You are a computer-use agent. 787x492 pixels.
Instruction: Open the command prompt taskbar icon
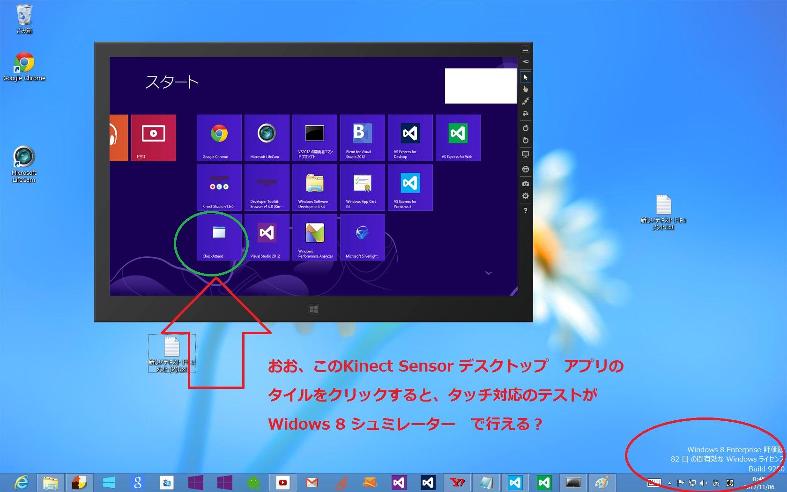point(573,483)
